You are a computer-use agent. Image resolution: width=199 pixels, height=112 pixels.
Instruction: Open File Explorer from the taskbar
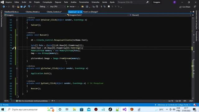pyautogui.click(x=74, y=109)
